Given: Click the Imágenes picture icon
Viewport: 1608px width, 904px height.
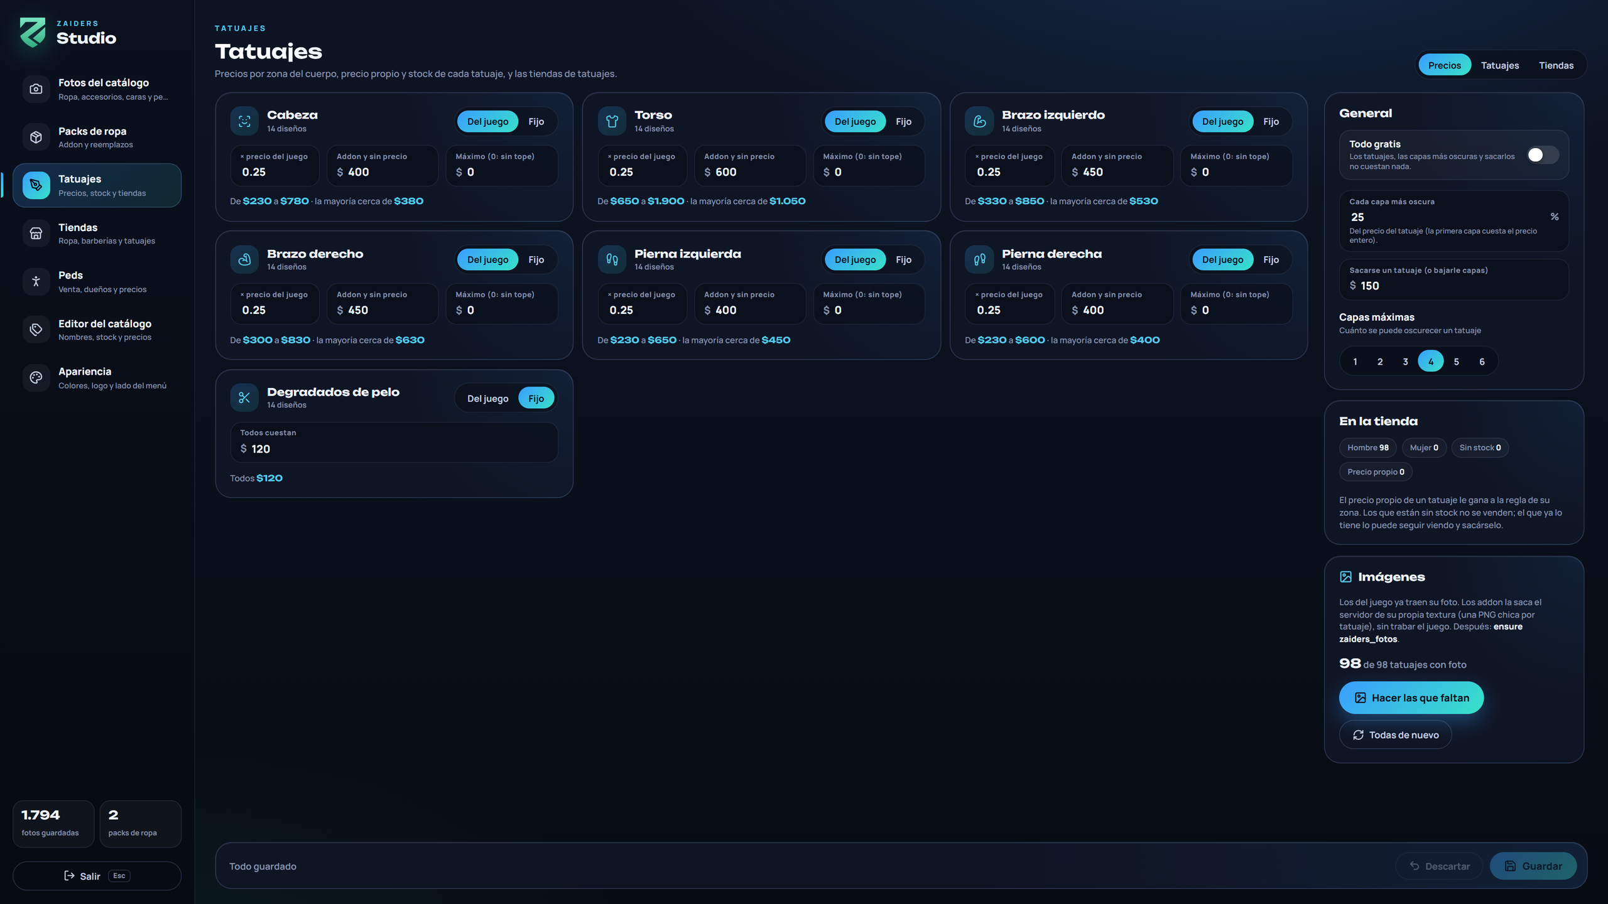Looking at the screenshot, I should (x=1345, y=577).
